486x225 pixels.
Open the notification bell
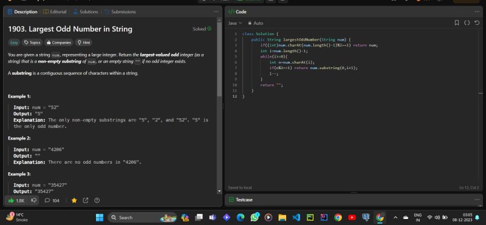click(x=477, y=218)
